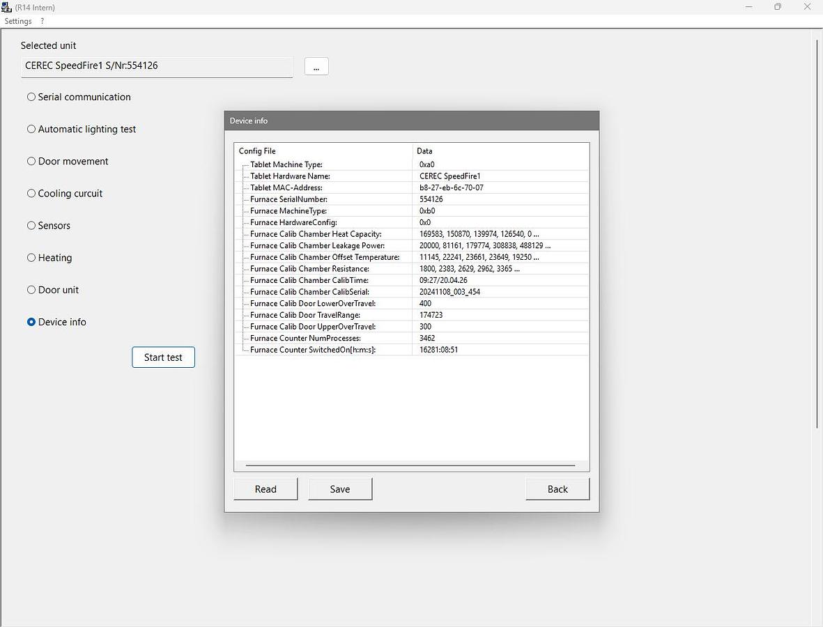This screenshot has height=627, width=823.
Task: Save the device info data
Action: tap(340, 489)
